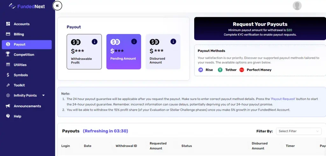
Task: Click the Announcements megaphone icon
Action: [8, 106]
